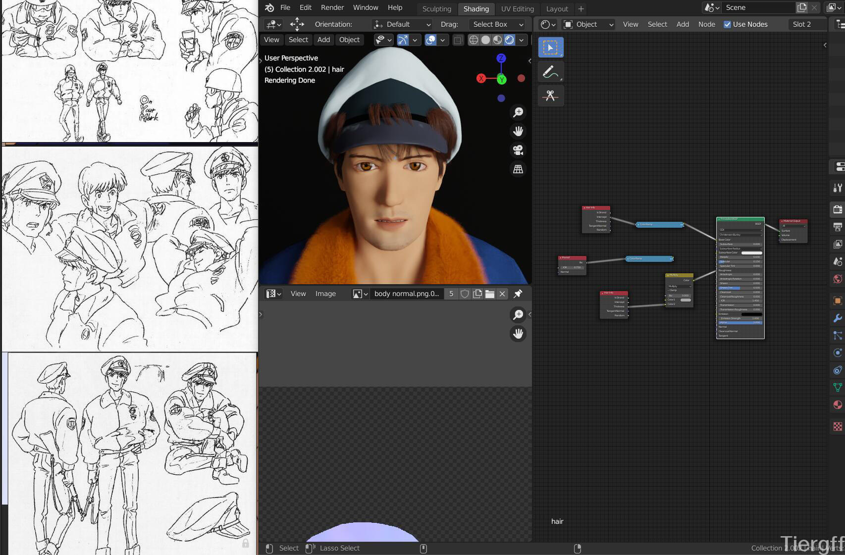Expand the Drag Select Box dropdown
This screenshot has width=845, height=555.
tap(497, 24)
